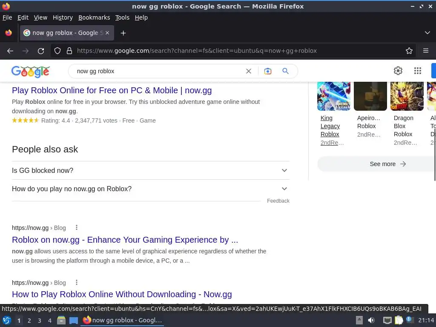
Task: Search by image using the camera icon
Action: 267,71
